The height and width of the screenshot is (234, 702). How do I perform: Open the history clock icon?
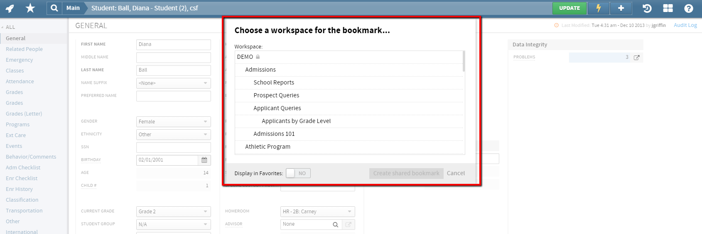click(647, 8)
